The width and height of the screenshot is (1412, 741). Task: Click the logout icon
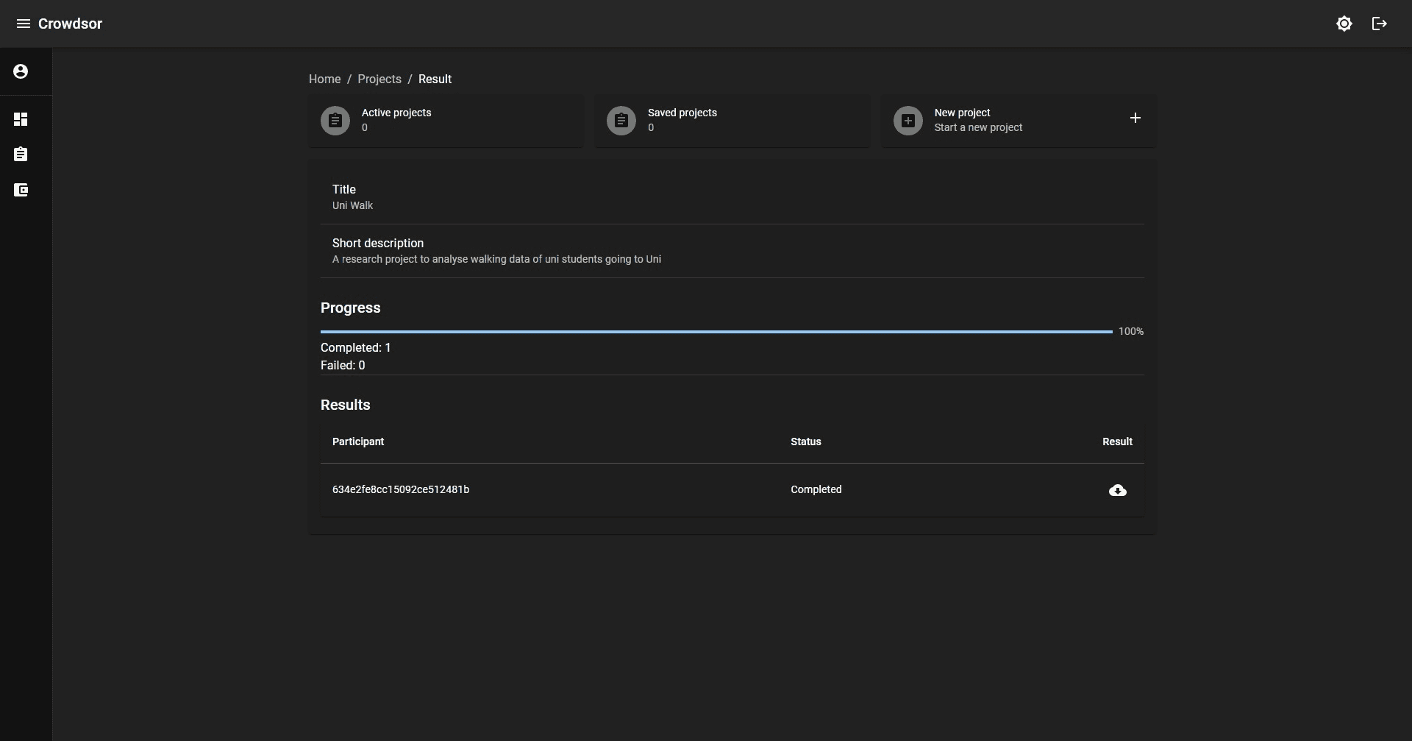[1379, 24]
